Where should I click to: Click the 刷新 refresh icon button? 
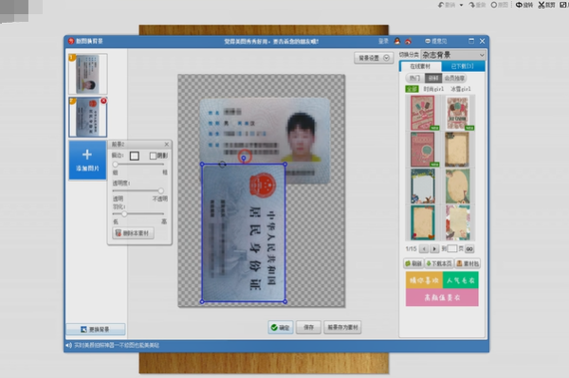point(413,263)
